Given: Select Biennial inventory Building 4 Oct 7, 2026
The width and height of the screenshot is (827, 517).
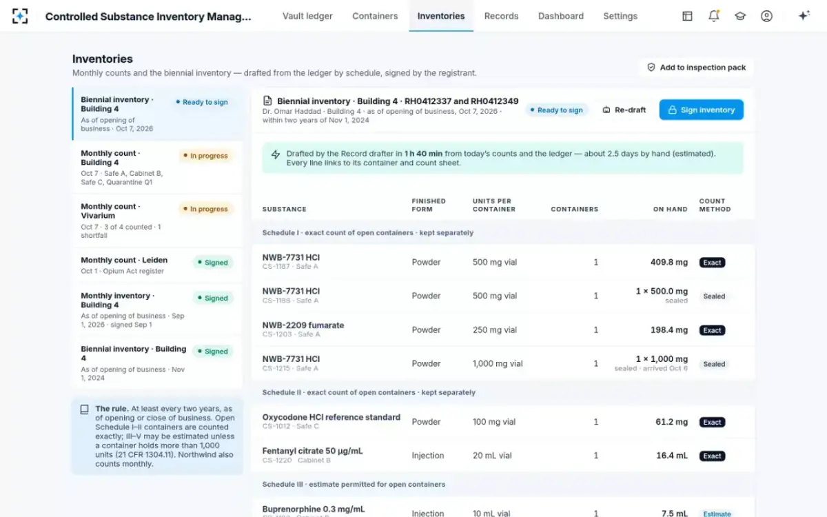Looking at the screenshot, I should 157,114.
